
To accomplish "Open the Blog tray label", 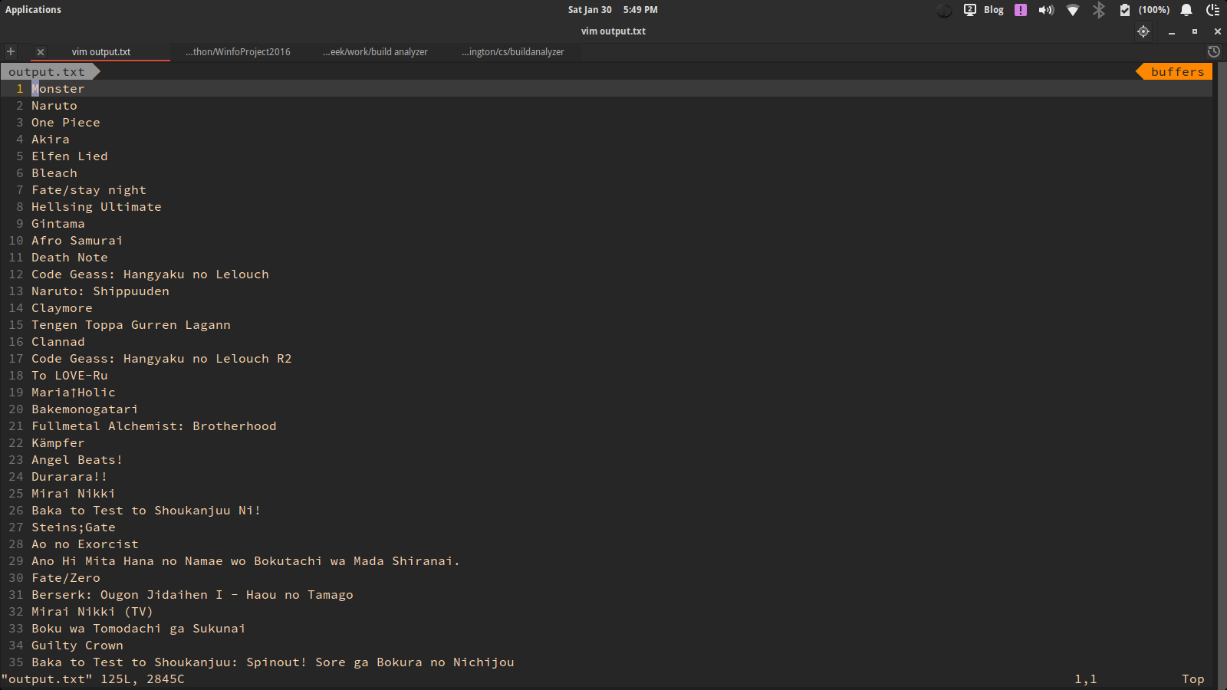I will tap(994, 10).
